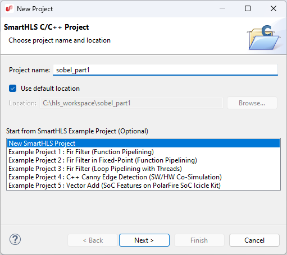Close the New Project dialog
Image resolution: width=287 pixels, height=255 pixels.
click(x=274, y=8)
